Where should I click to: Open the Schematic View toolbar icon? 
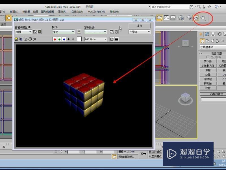tap(173, 18)
